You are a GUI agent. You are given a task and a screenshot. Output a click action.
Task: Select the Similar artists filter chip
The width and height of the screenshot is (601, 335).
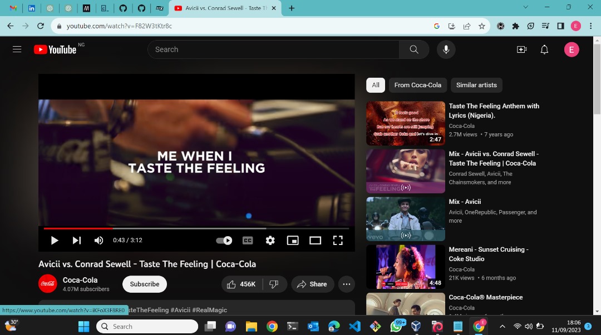tap(476, 85)
